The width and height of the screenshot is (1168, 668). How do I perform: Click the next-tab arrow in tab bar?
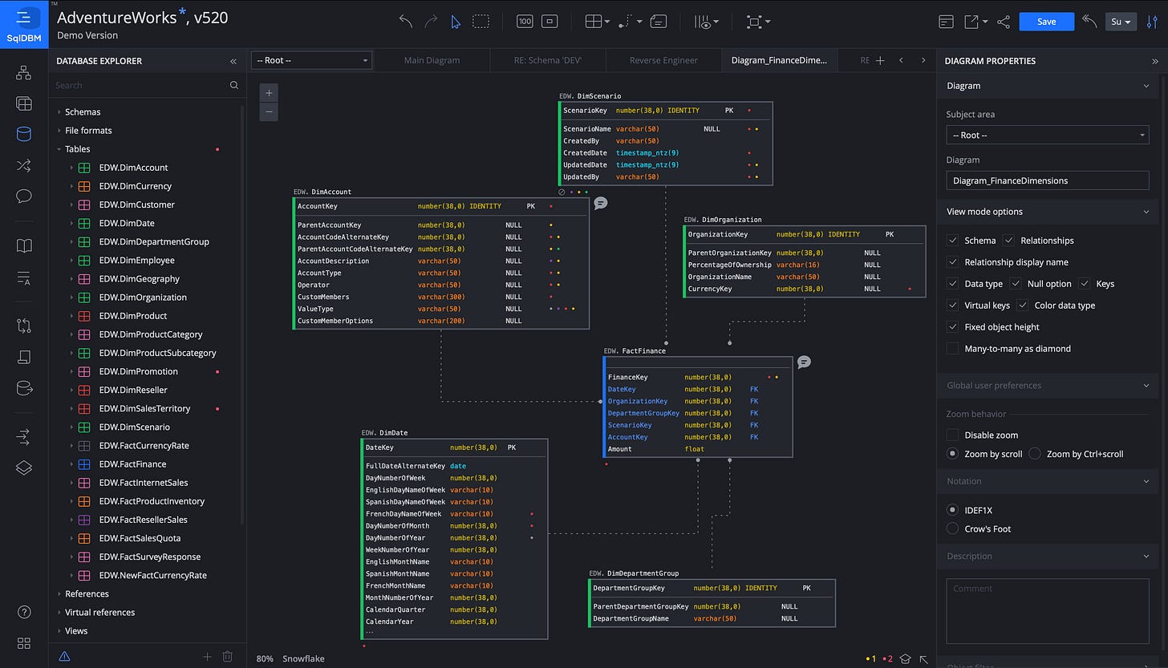coord(923,60)
